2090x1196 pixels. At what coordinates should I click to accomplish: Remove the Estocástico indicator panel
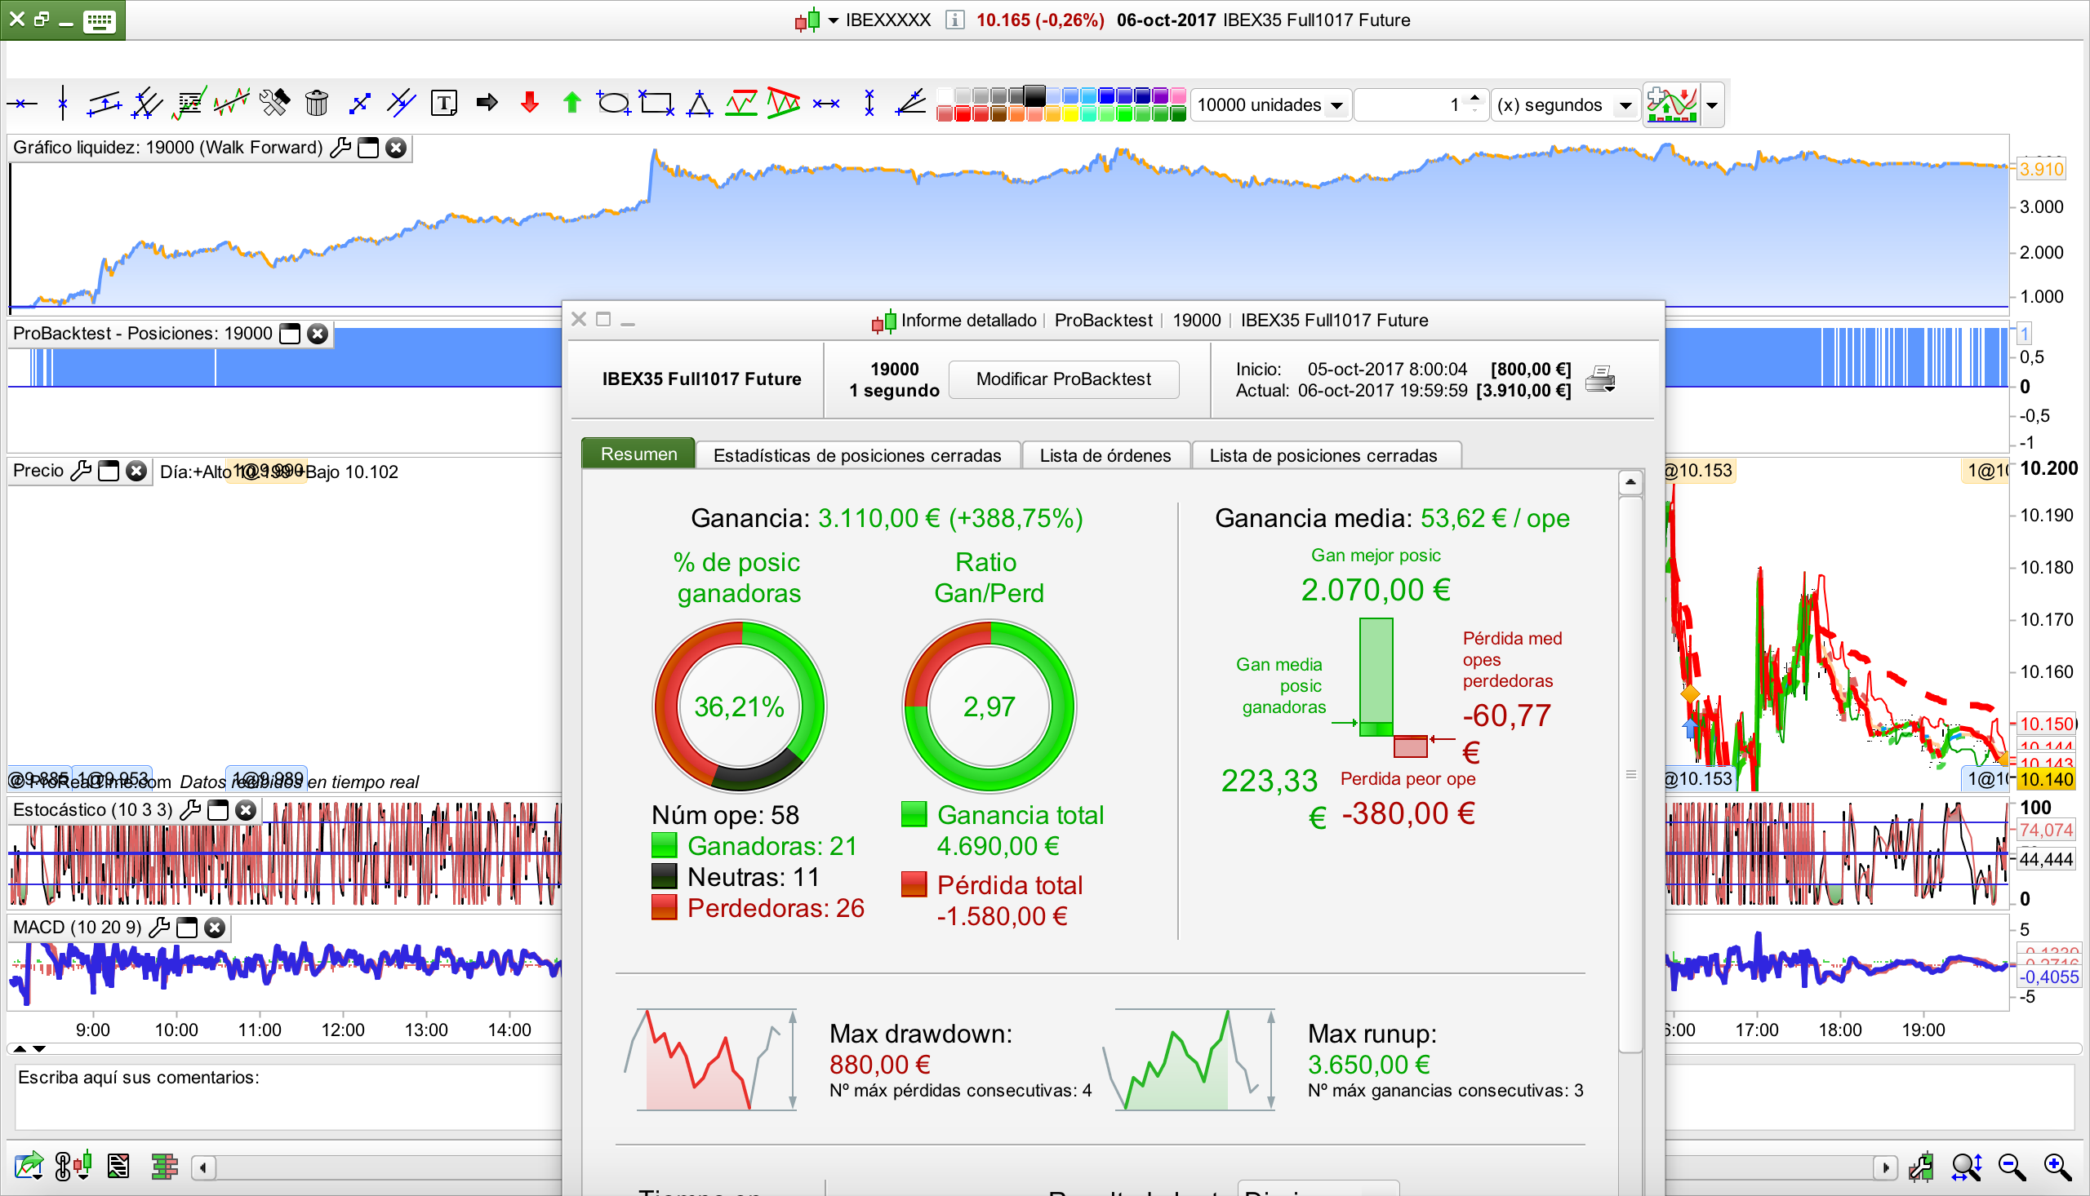[246, 810]
